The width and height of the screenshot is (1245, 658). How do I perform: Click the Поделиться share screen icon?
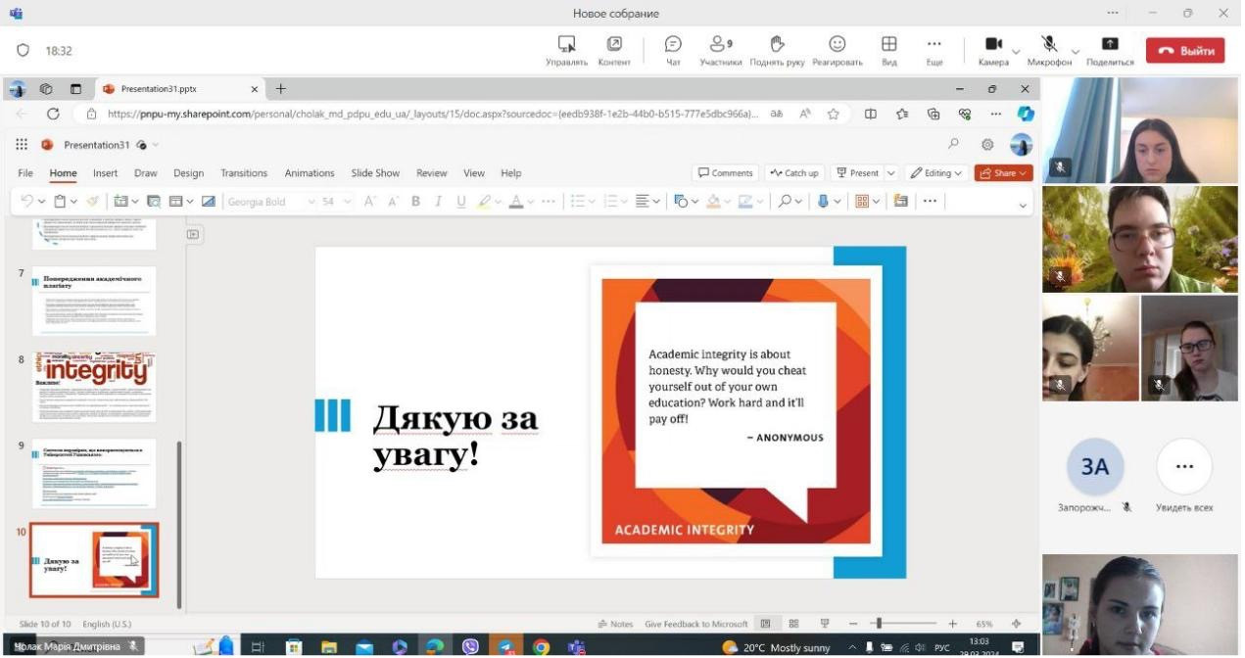1109,45
